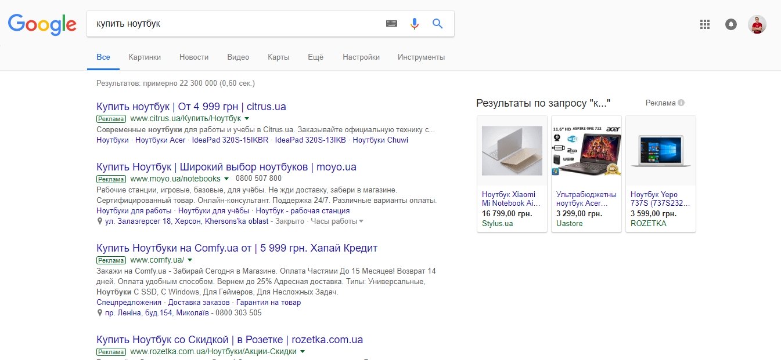Open the Ноутбук Yepo 737S title link

click(660, 199)
